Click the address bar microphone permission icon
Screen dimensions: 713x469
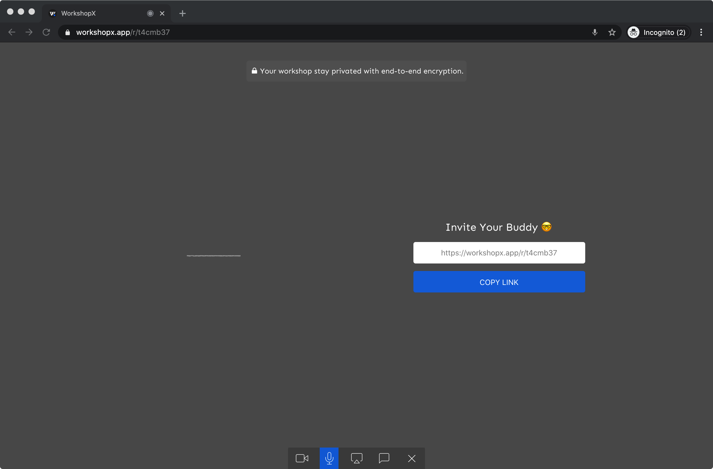click(595, 32)
